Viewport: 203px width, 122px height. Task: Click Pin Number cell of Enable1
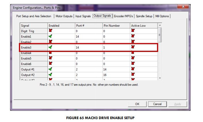click(116, 36)
